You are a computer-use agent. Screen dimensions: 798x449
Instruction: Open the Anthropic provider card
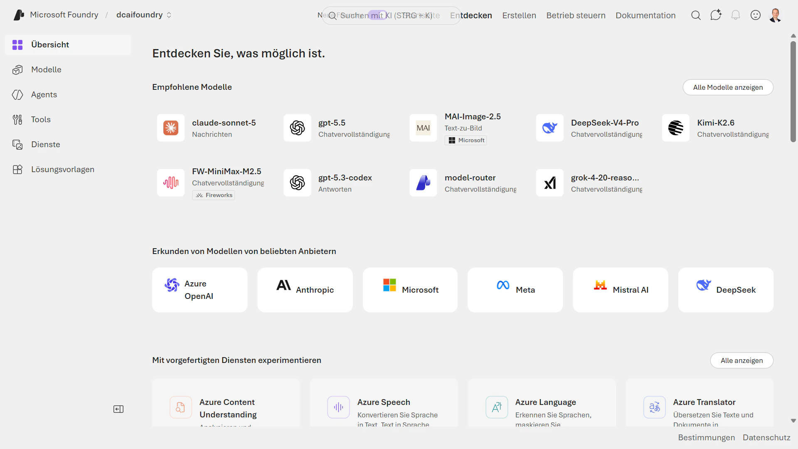(x=305, y=290)
